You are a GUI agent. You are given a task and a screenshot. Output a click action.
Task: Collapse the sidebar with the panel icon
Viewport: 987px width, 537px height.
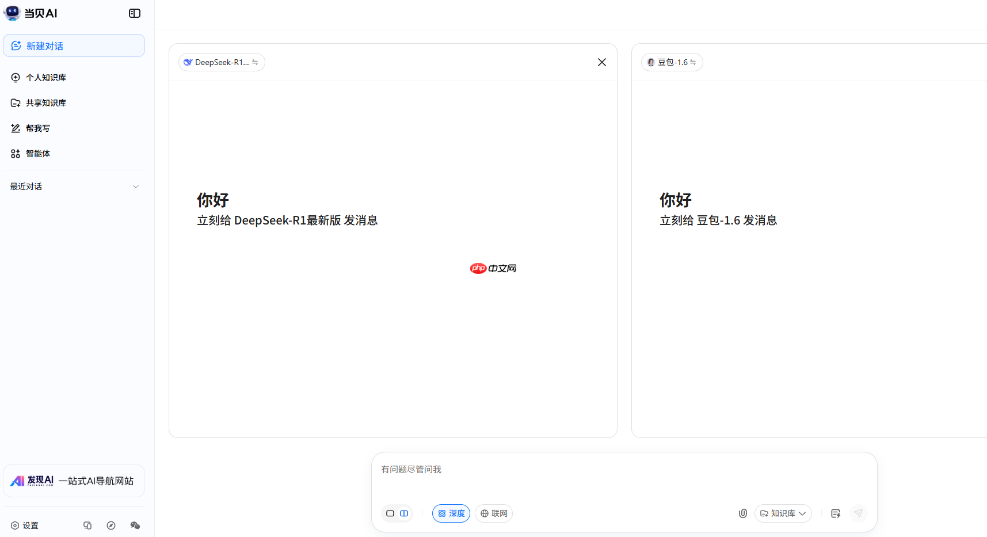tap(135, 13)
